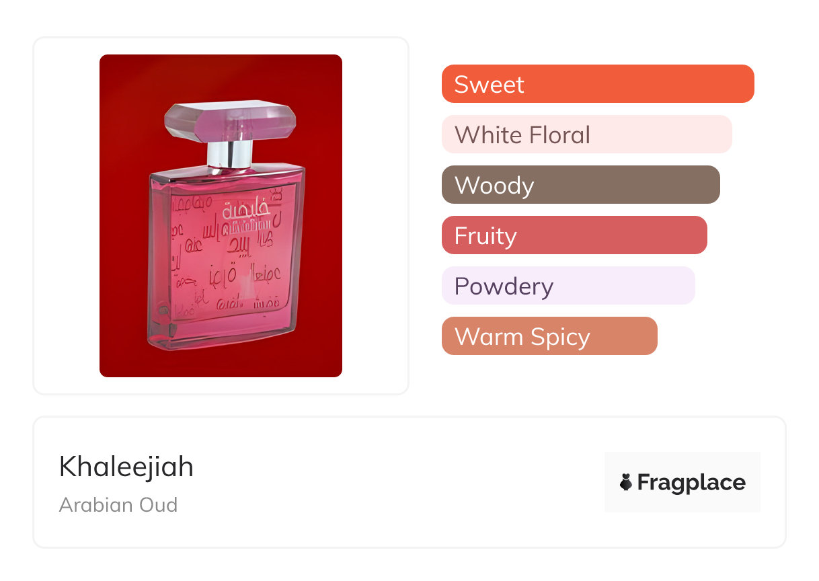Click the Fragplace wordmark text
819x581 pixels.
(x=691, y=483)
